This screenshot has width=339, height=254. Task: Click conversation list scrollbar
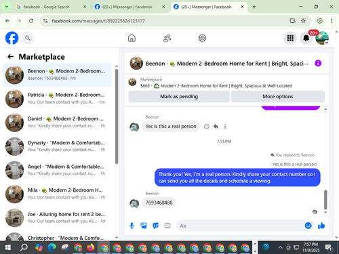(117, 117)
